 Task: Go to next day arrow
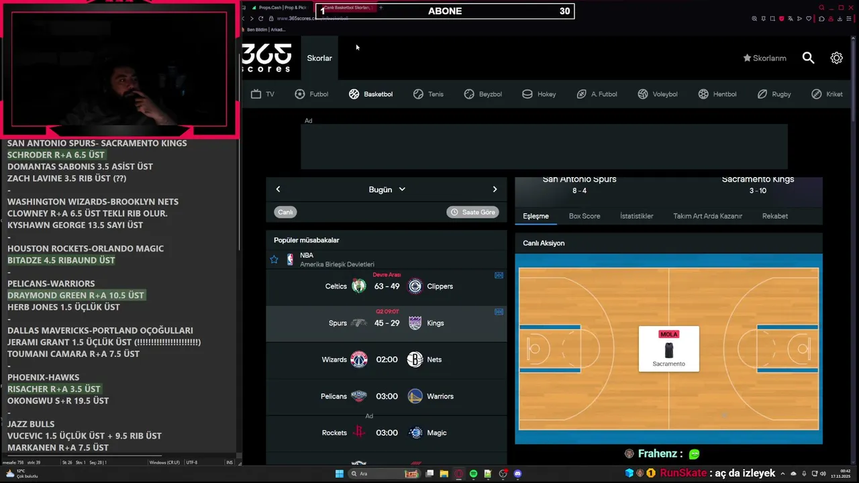(495, 189)
